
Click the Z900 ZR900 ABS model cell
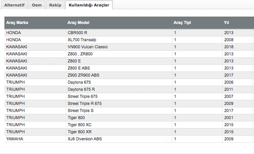[119, 75]
